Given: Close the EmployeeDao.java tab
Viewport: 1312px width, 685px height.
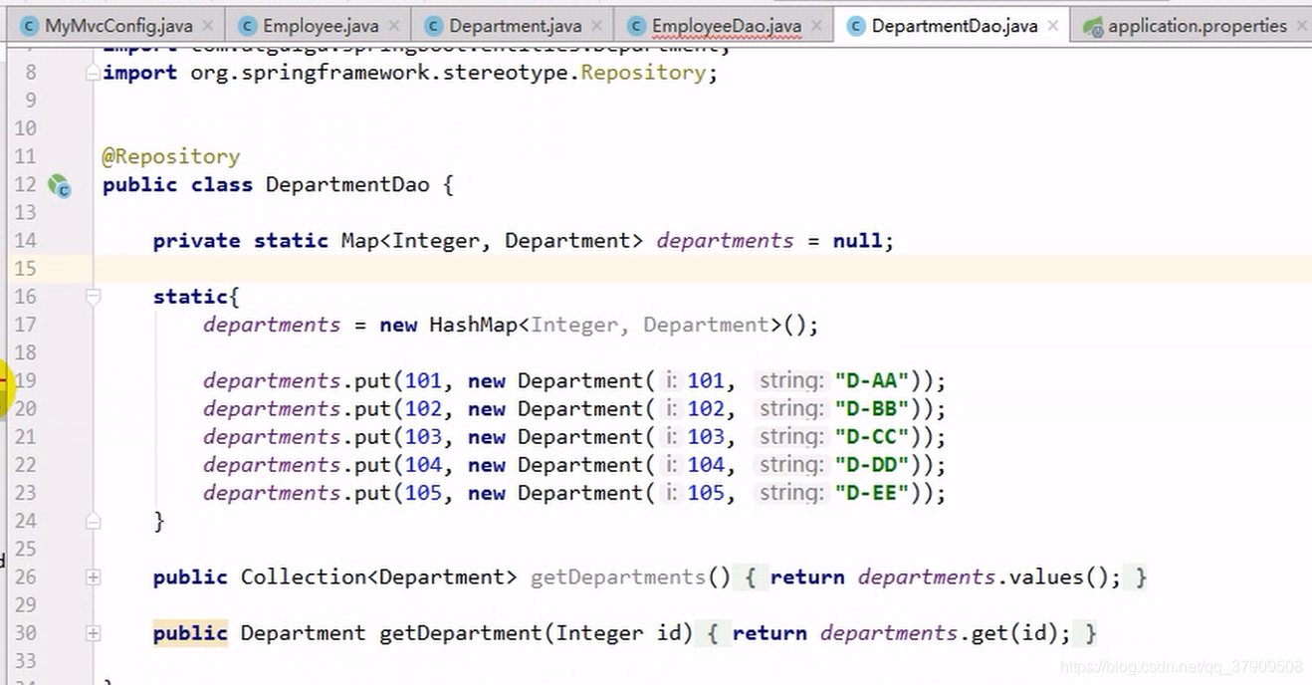Looking at the screenshot, I should click(x=817, y=26).
